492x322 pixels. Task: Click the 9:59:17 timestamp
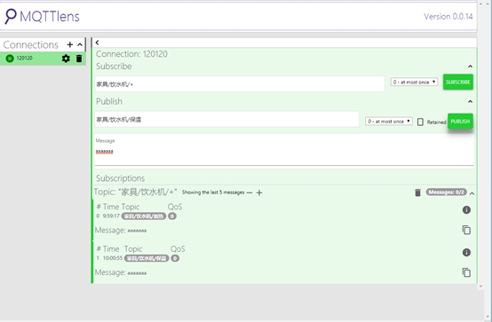pos(111,216)
